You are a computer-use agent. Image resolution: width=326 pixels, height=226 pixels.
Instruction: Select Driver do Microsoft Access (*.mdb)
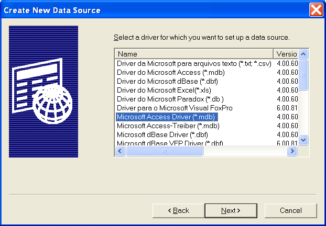(171, 72)
